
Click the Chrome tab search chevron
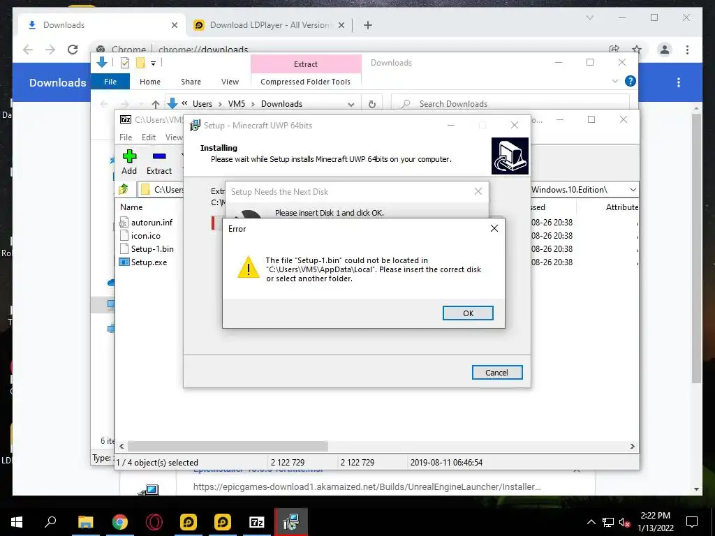pyautogui.click(x=589, y=17)
